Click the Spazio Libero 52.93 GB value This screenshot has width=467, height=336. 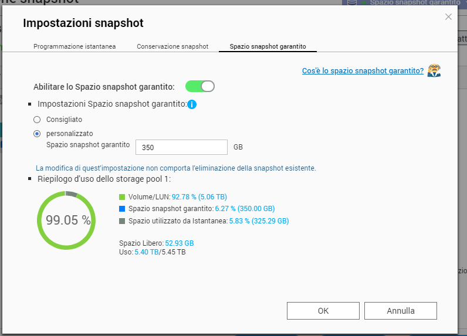click(180, 243)
